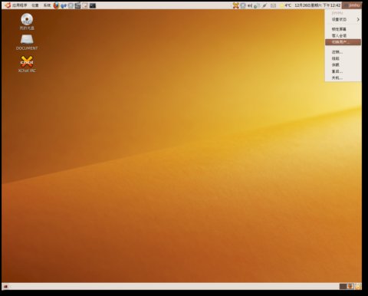This screenshot has height=296, width=368.
Task: Click the pen-shaped tray icon
Action: pos(264,5)
